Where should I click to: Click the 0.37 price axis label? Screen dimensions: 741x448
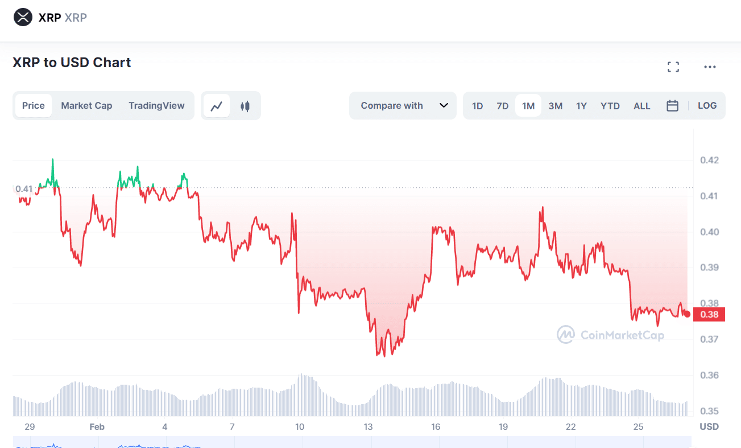709,339
